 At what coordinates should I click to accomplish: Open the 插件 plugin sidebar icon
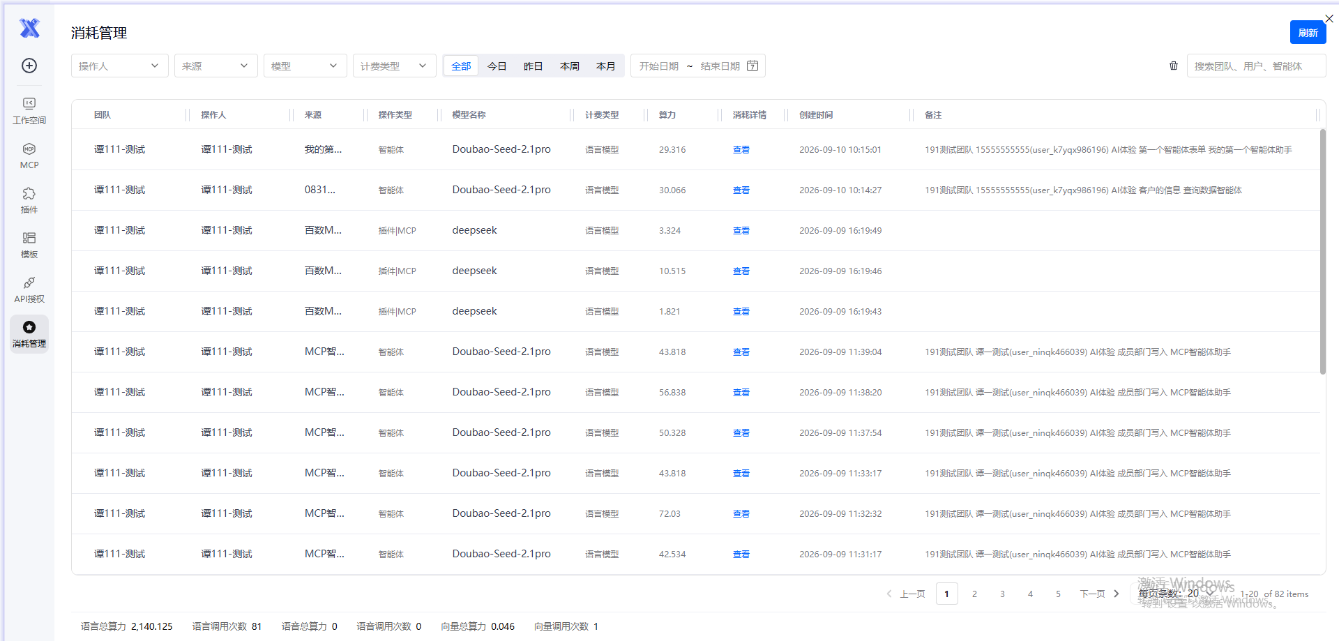(x=29, y=200)
